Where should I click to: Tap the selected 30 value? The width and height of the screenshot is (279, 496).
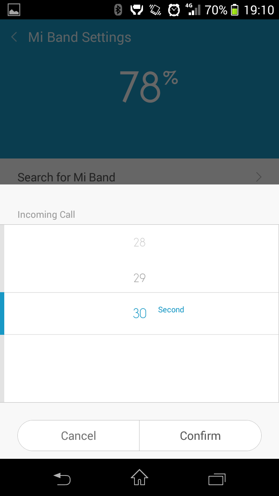[x=139, y=313]
